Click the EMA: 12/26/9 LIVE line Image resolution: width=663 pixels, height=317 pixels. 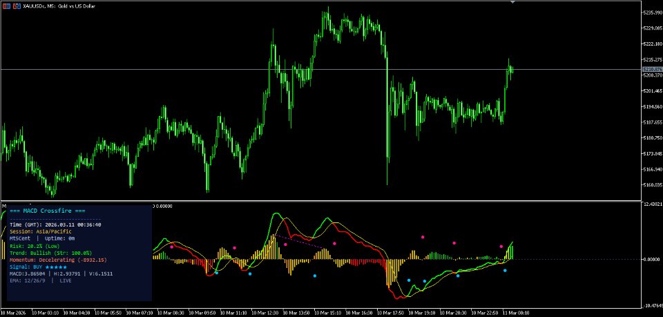41,280
